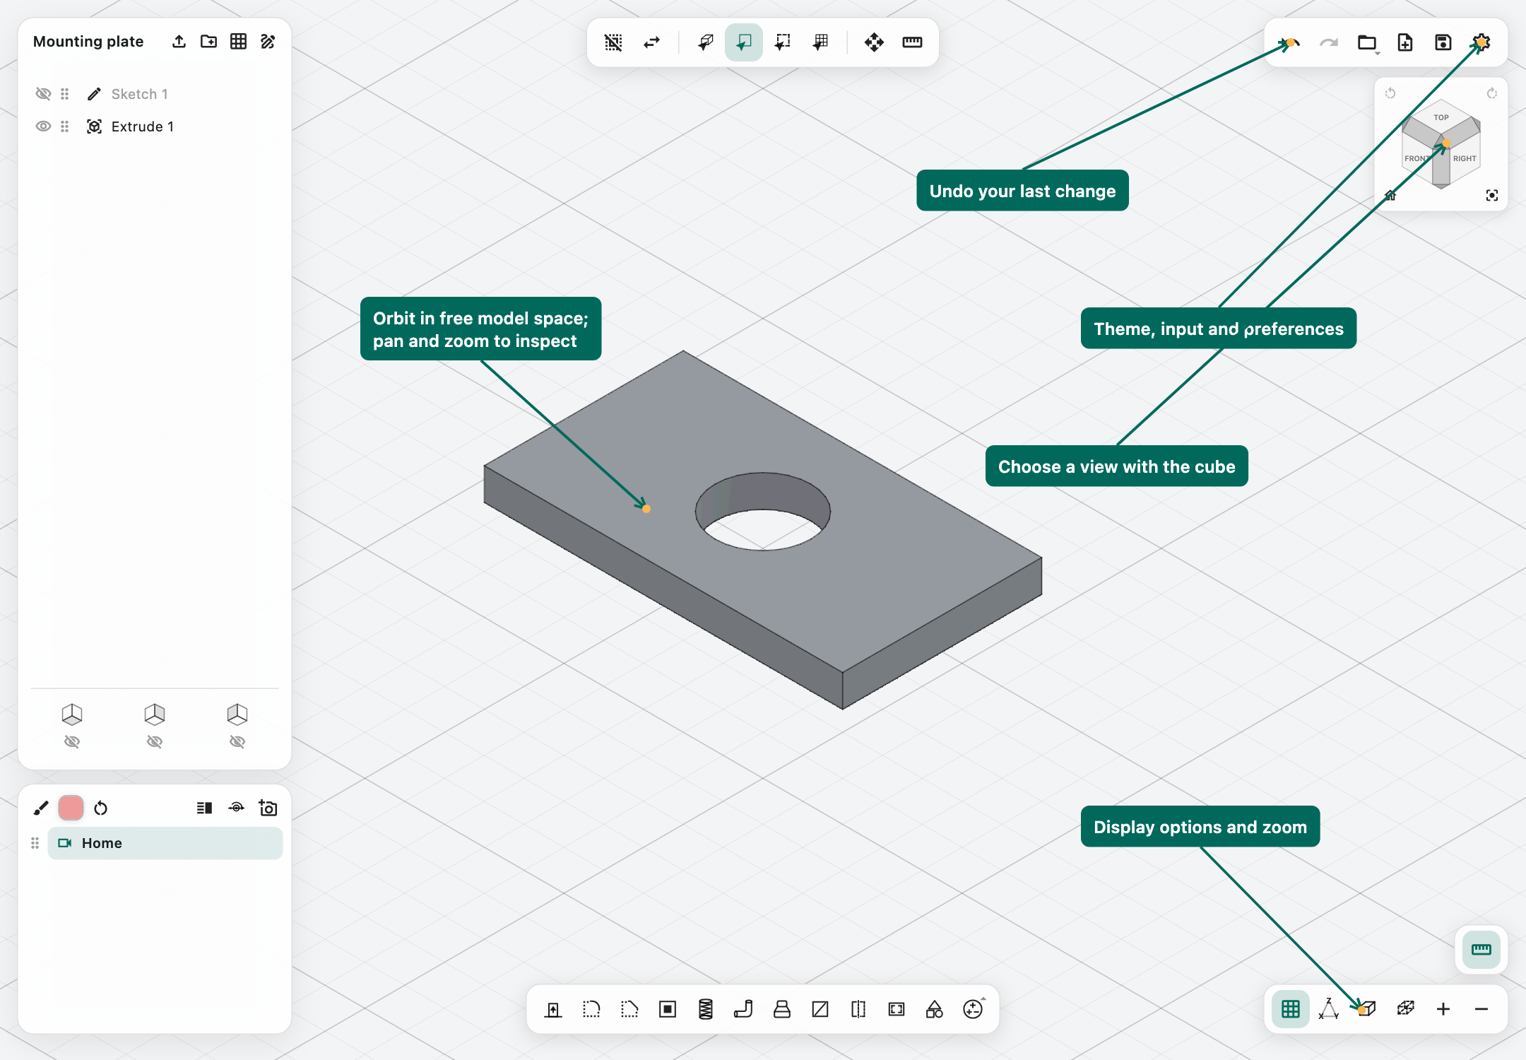Add a camera view snapshot
The height and width of the screenshot is (1060, 1526).
point(268,808)
